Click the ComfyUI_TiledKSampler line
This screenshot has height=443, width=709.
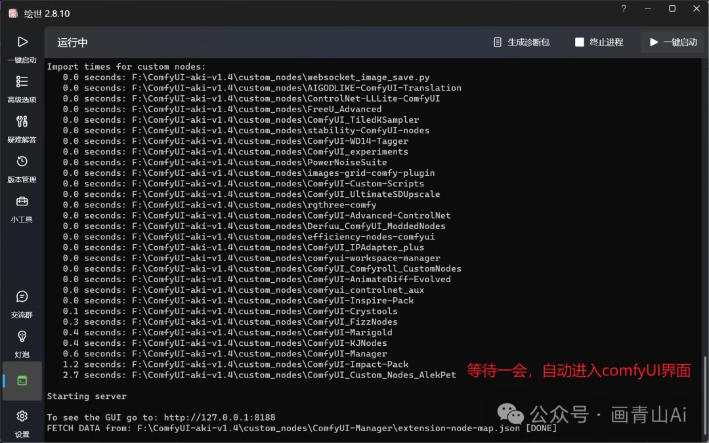pyautogui.click(x=240, y=120)
